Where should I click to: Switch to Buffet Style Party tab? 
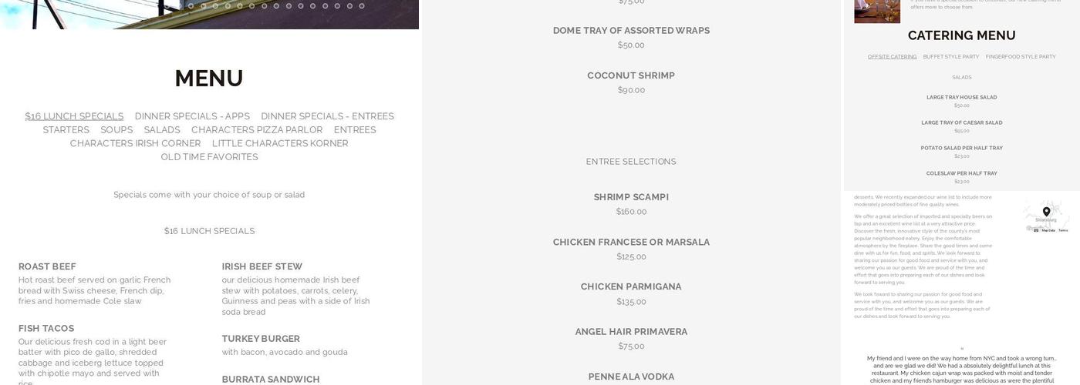[x=951, y=57]
